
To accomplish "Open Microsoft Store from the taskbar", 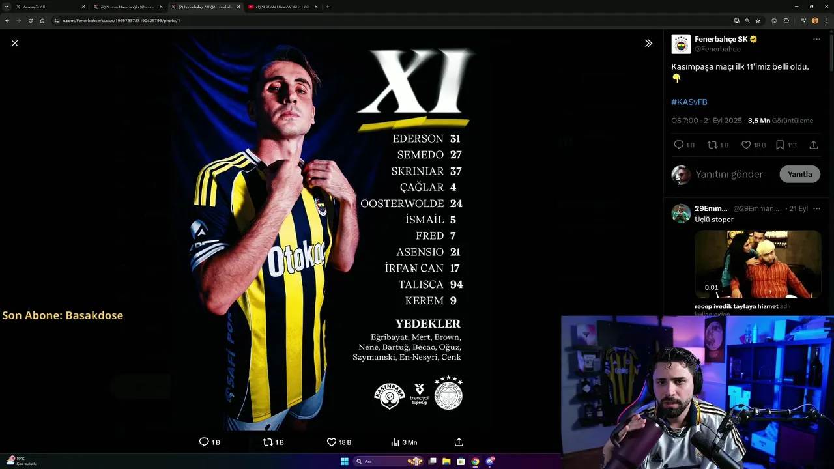I will (461, 461).
